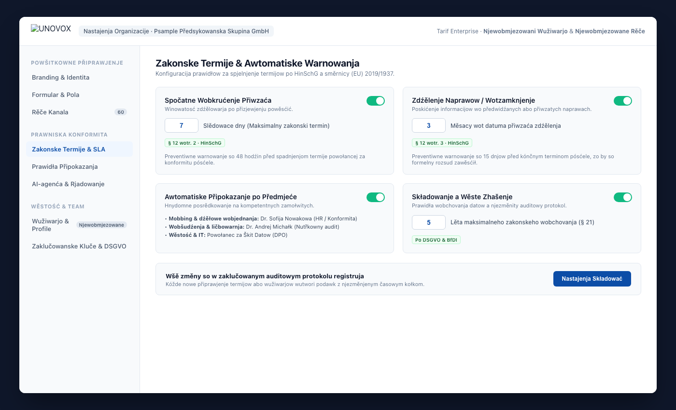Click the § 12 wotr. 2 HinSchG badge
676x410 pixels.
point(195,143)
